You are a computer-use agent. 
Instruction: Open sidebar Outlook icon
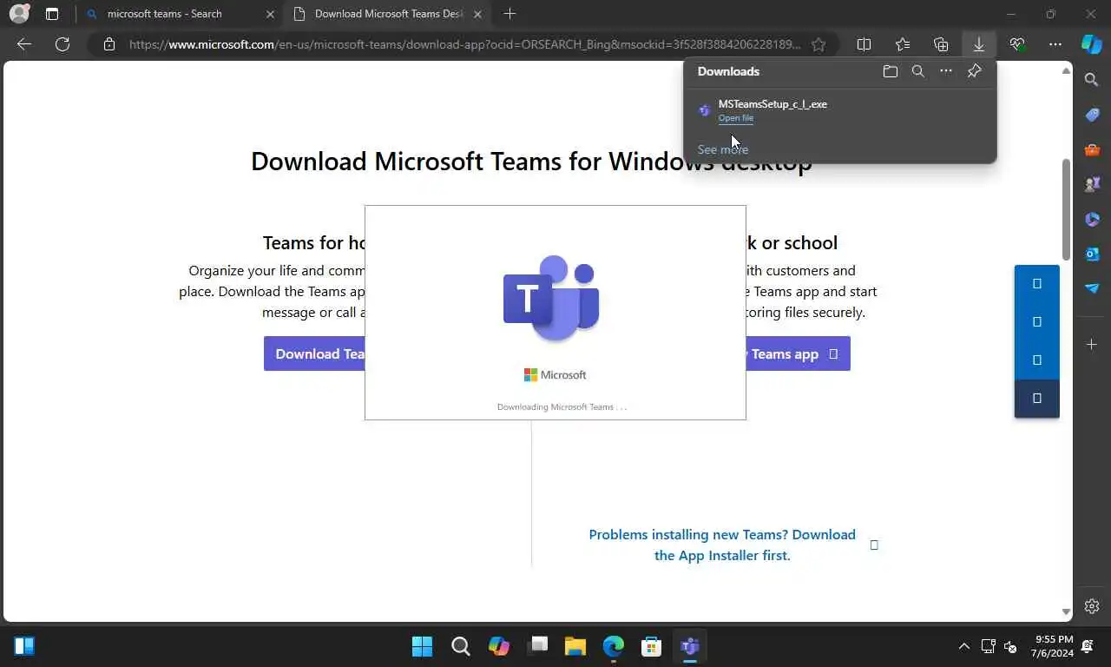[x=1092, y=254]
